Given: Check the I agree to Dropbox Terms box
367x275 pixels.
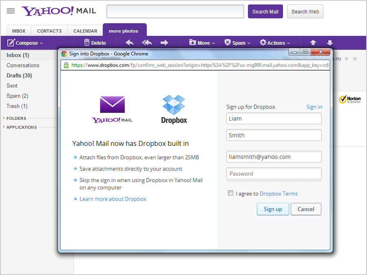Looking at the screenshot, I should pos(231,193).
